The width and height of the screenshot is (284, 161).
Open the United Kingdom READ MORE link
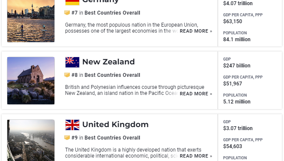pos(196,156)
